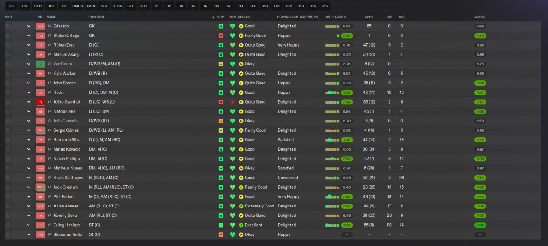Viewport: 548px width, 246px height.
Task: Open the Hol status badge for Stefan Ortega
Action: [40, 36]
